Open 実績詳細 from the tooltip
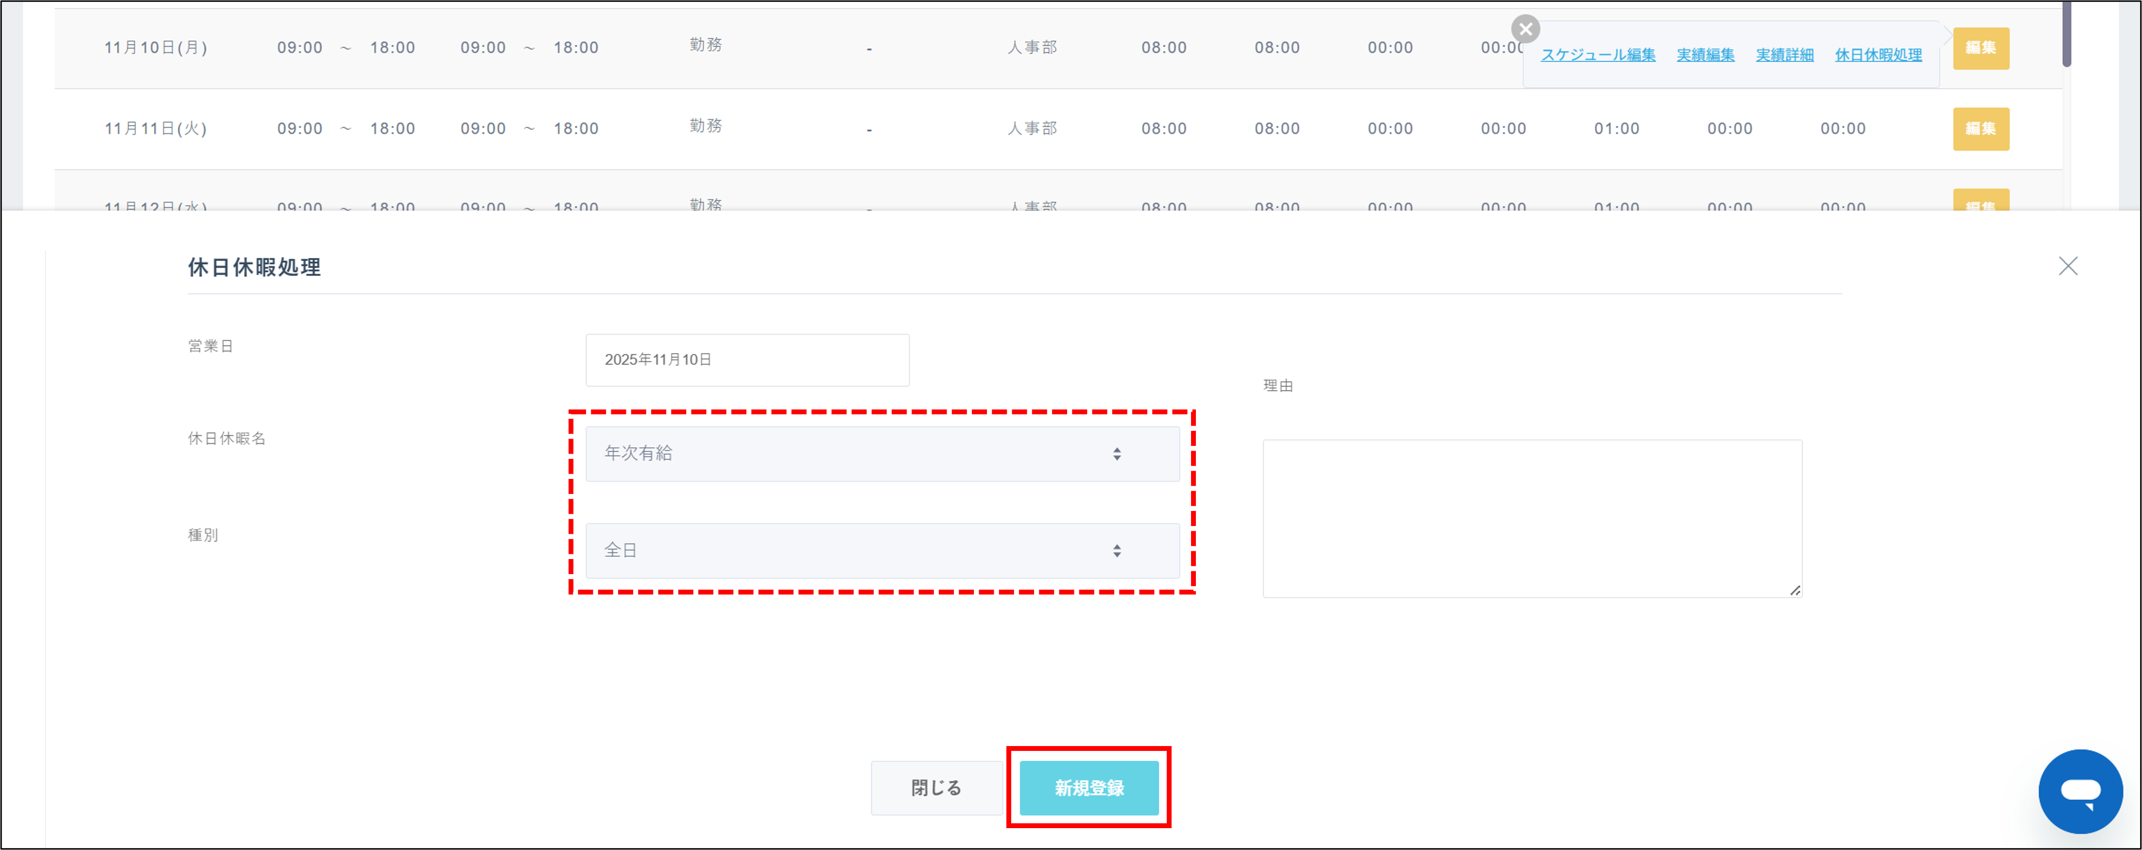Image resolution: width=2142 pixels, height=850 pixels. [1783, 55]
